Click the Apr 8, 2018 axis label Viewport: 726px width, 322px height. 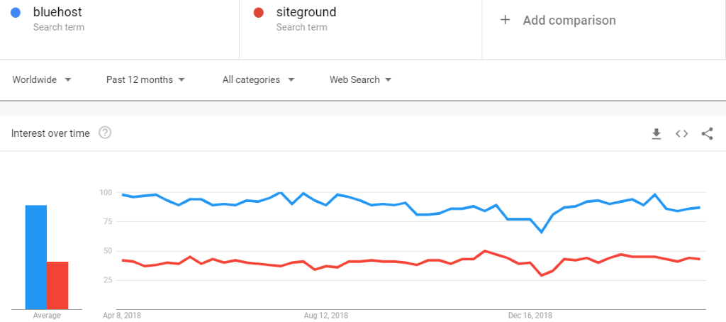122,316
